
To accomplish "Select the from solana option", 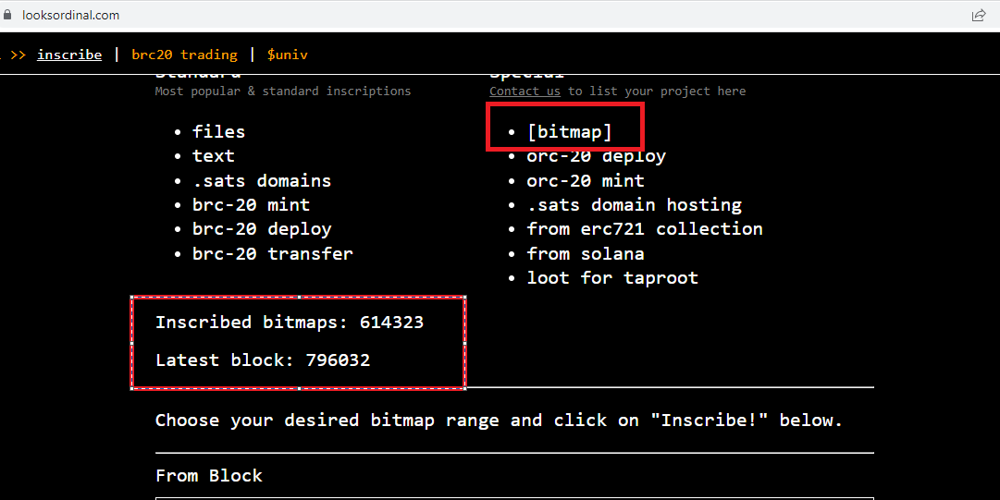I will click(586, 253).
